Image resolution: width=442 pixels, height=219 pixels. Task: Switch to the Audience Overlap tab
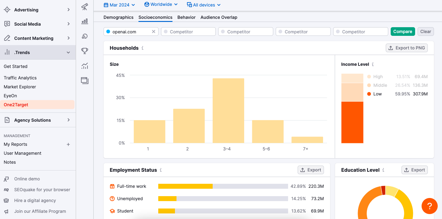[219, 17]
